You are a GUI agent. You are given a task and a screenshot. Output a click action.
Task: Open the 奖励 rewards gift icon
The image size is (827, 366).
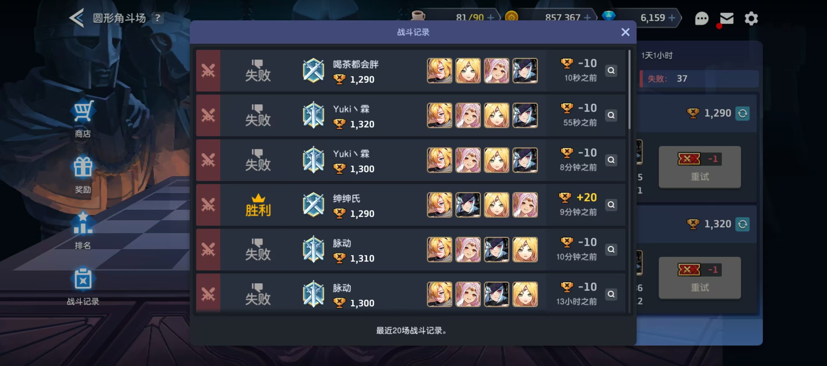[83, 166]
